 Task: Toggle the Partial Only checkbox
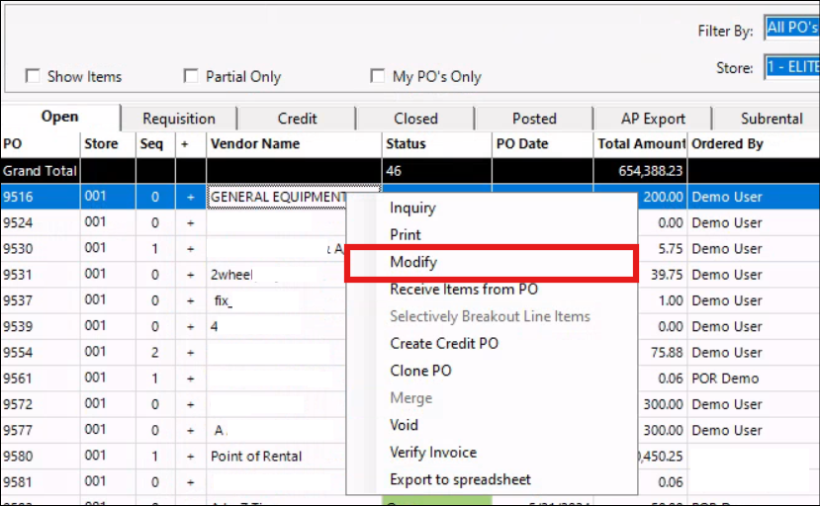point(191,76)
